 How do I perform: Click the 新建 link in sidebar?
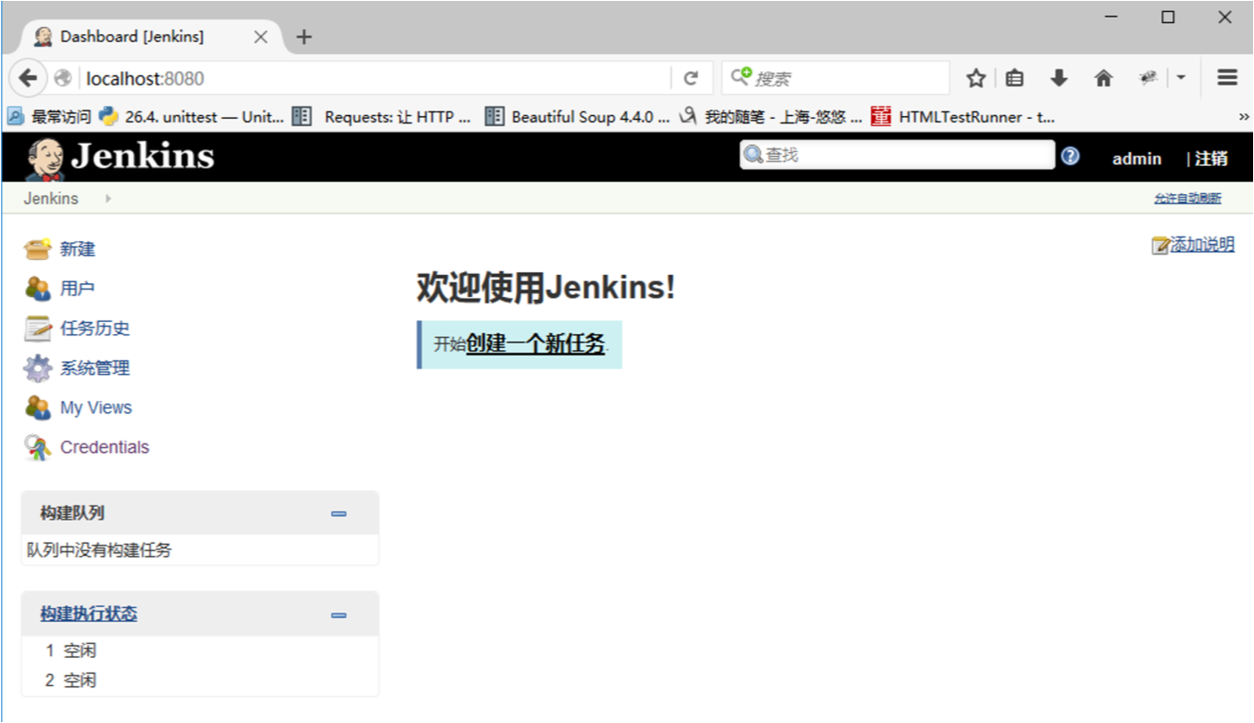(78, 249)
